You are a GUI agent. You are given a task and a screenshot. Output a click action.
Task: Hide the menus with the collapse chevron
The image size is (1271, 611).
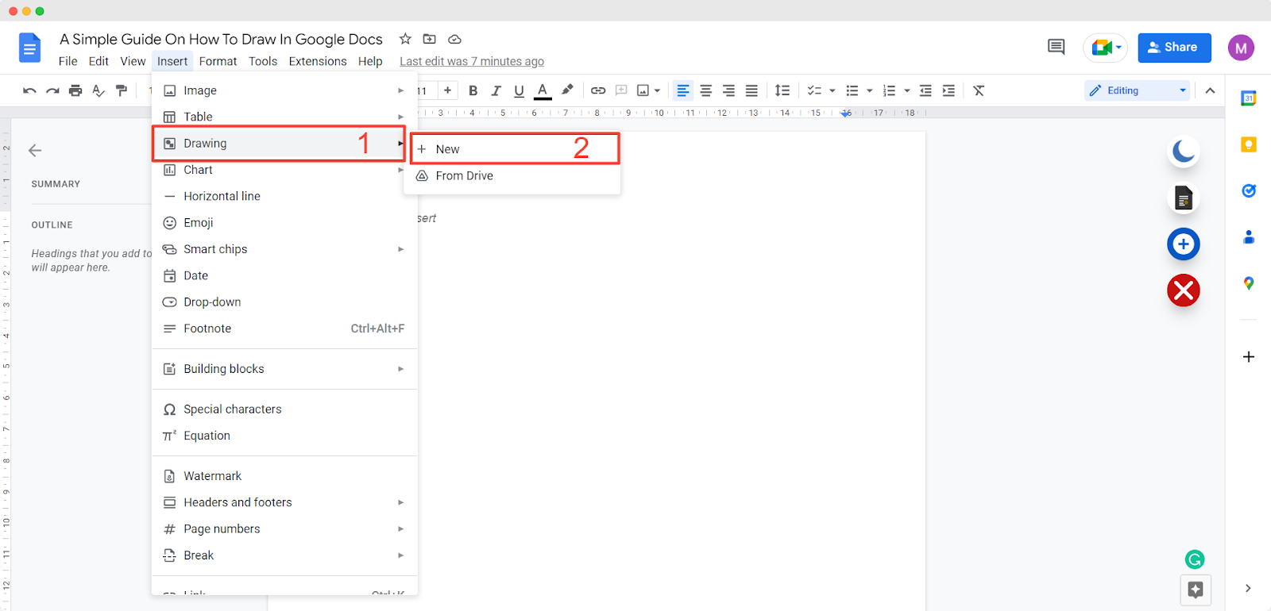[1210, 90]
